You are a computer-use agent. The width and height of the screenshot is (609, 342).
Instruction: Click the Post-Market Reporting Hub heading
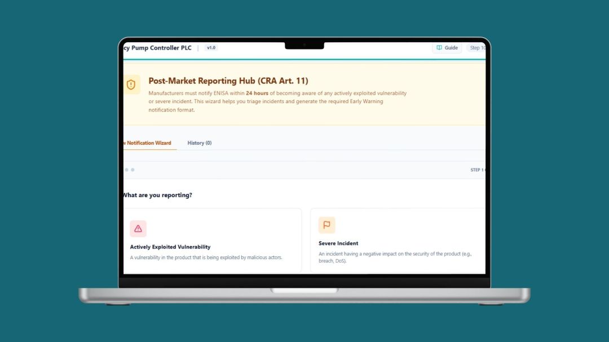[x=228, y=81]
